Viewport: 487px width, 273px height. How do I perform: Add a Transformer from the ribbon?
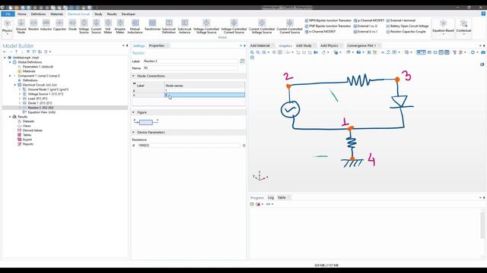[152, 25]
